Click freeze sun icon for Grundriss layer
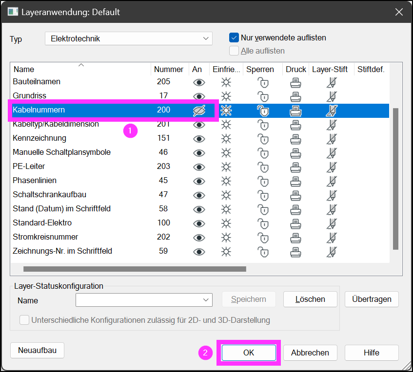 point(226,96)
